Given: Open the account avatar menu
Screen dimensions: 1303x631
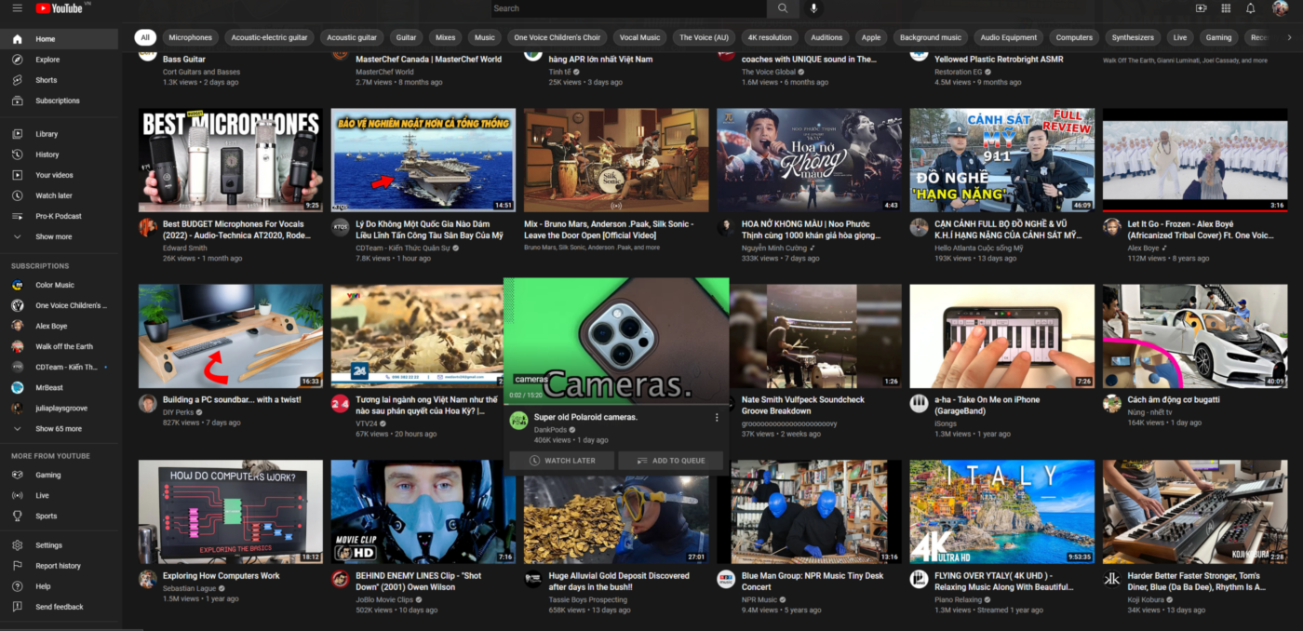Looking at the screenshot, I should pos(1280,8).
